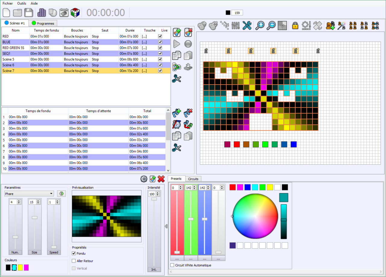Open the faders mixer icon
The height and width of the screenshot is (277, 386).
point(236,26)
